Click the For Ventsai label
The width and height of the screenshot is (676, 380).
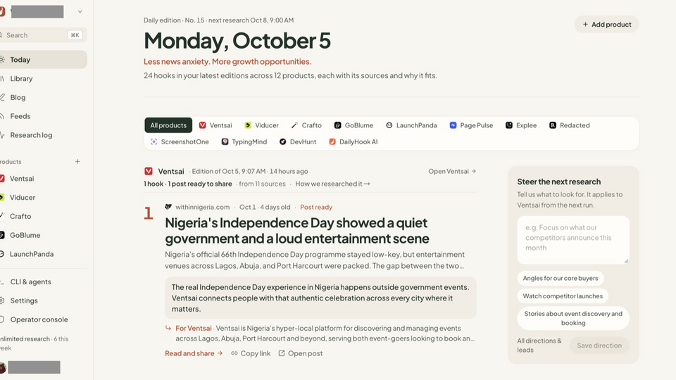coord(194,329)
